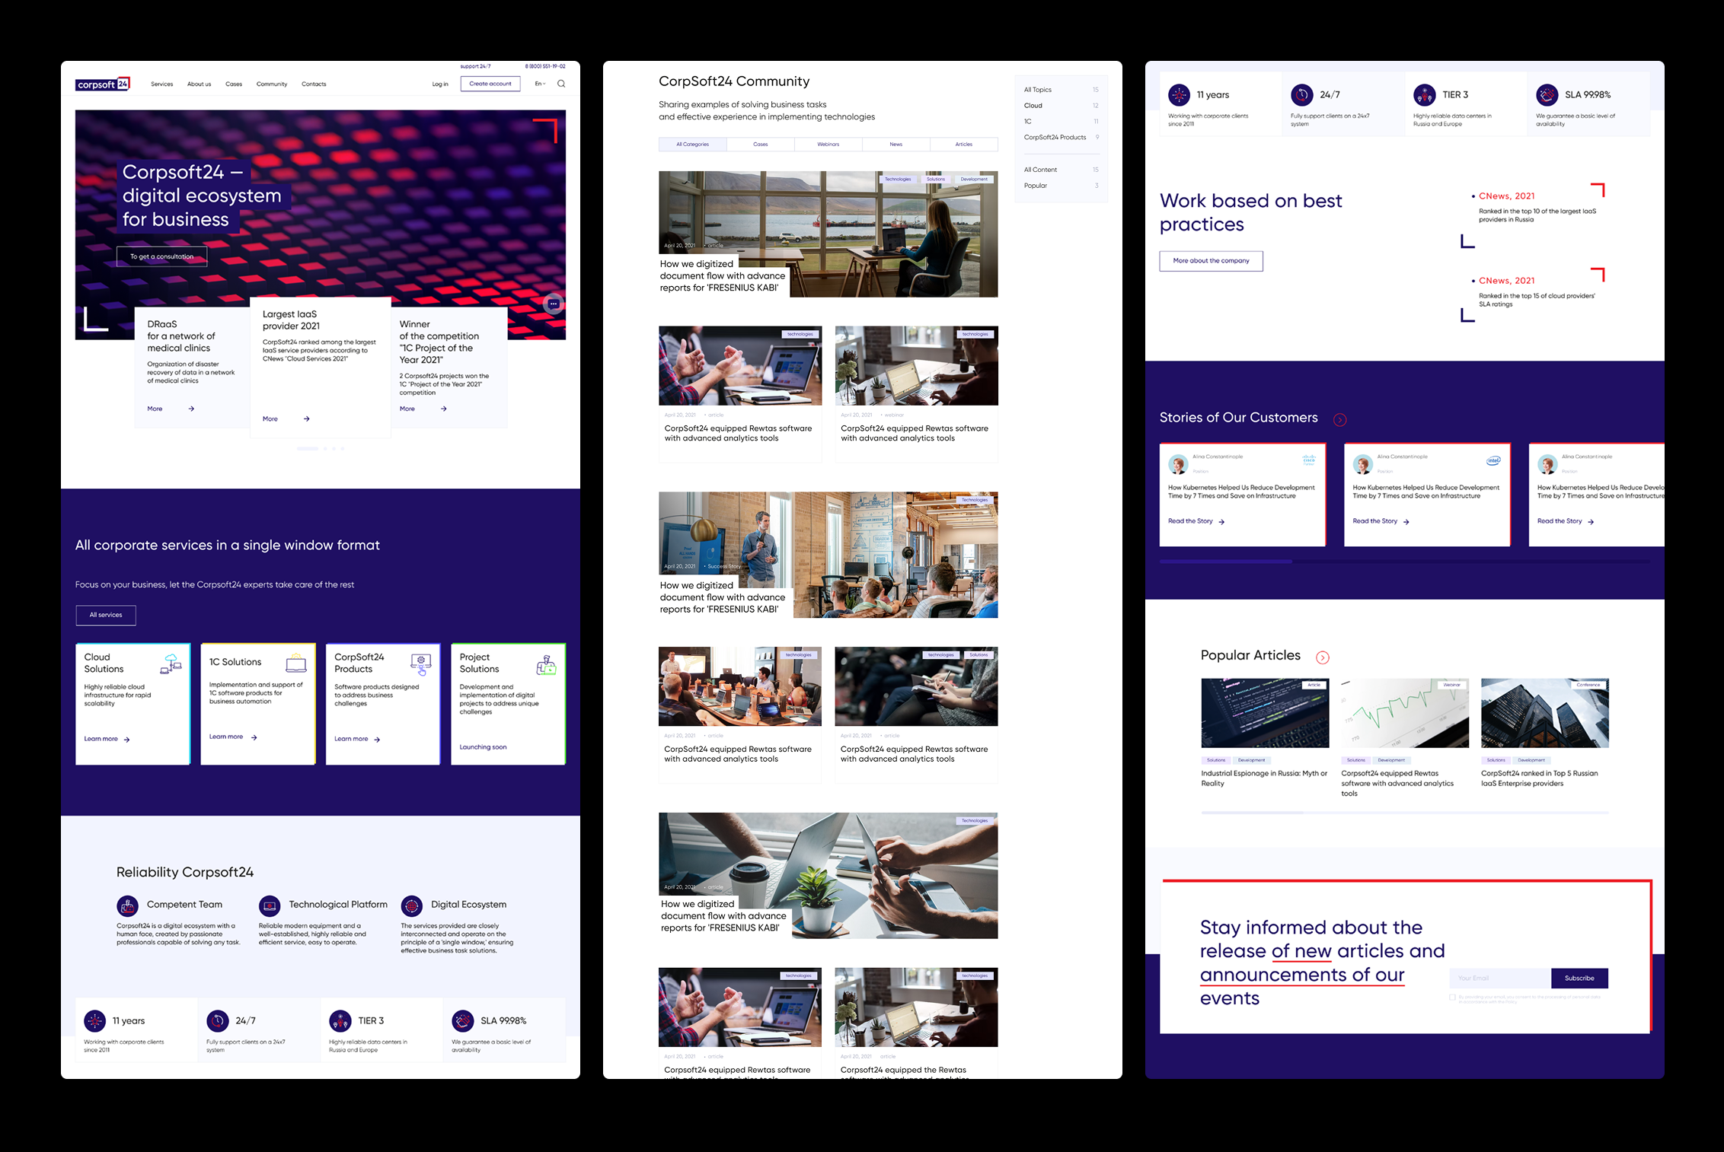Click the 1C Solutions laptop icon
Image resolution: width=1724 pixels, height=1152 pixels.
(x=296, y=664)
